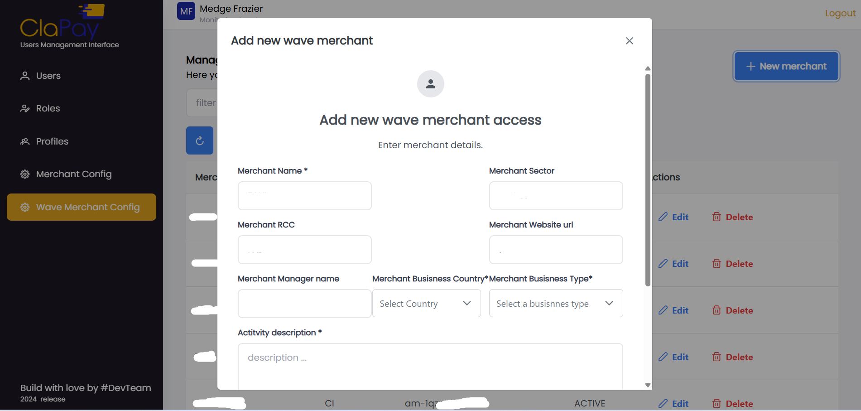Select Users in the sidebar

pos(48,76)
